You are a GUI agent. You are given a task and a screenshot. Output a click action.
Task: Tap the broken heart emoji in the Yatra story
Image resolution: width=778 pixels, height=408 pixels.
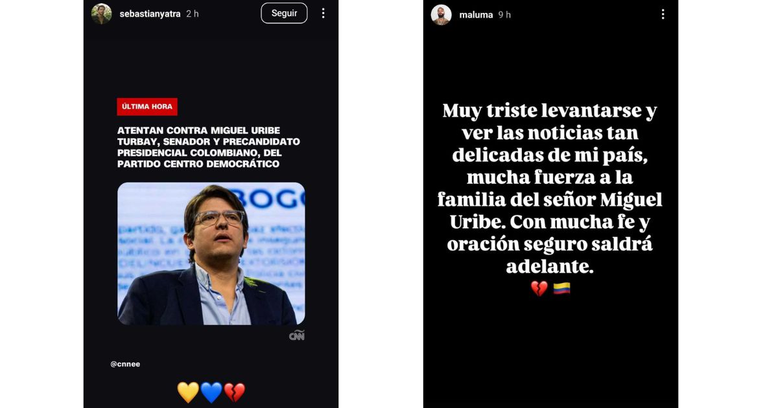coord(234,392)
